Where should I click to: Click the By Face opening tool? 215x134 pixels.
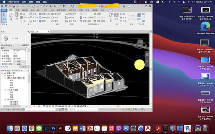[111, 17]
